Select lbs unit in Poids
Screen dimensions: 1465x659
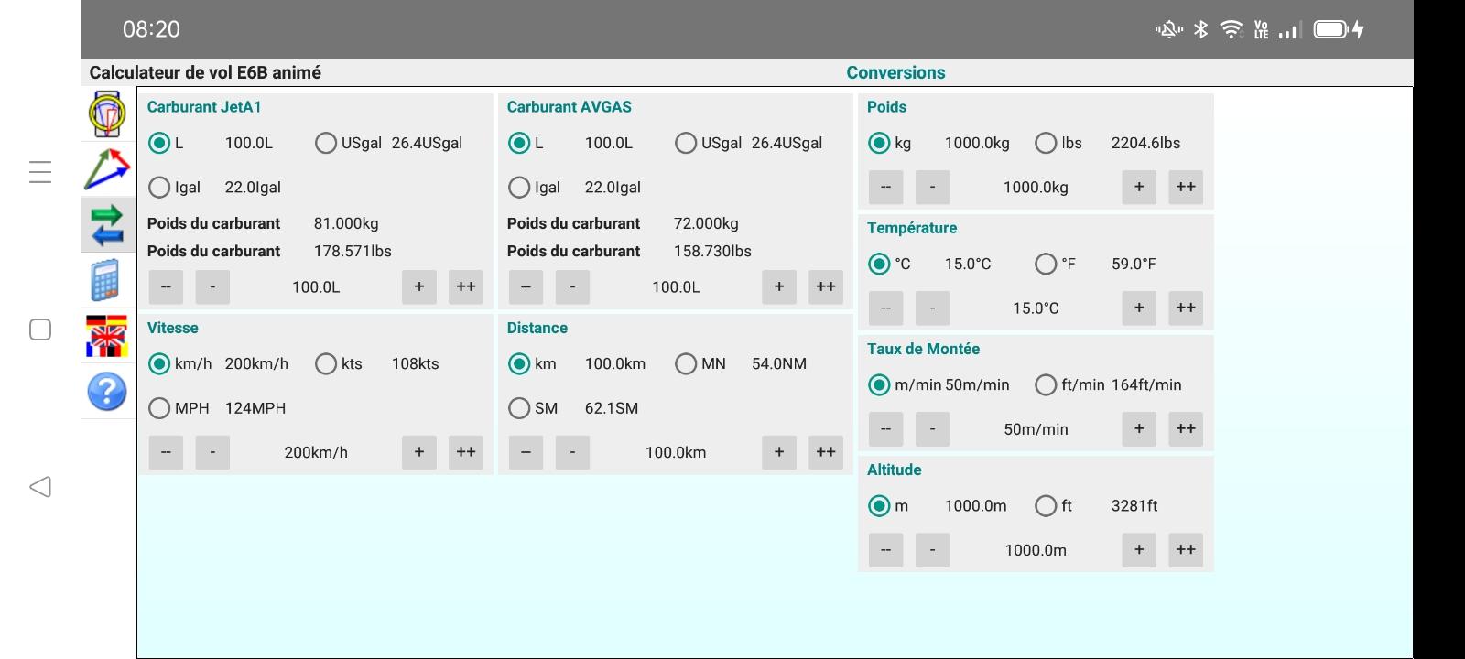click(1046, 143)
